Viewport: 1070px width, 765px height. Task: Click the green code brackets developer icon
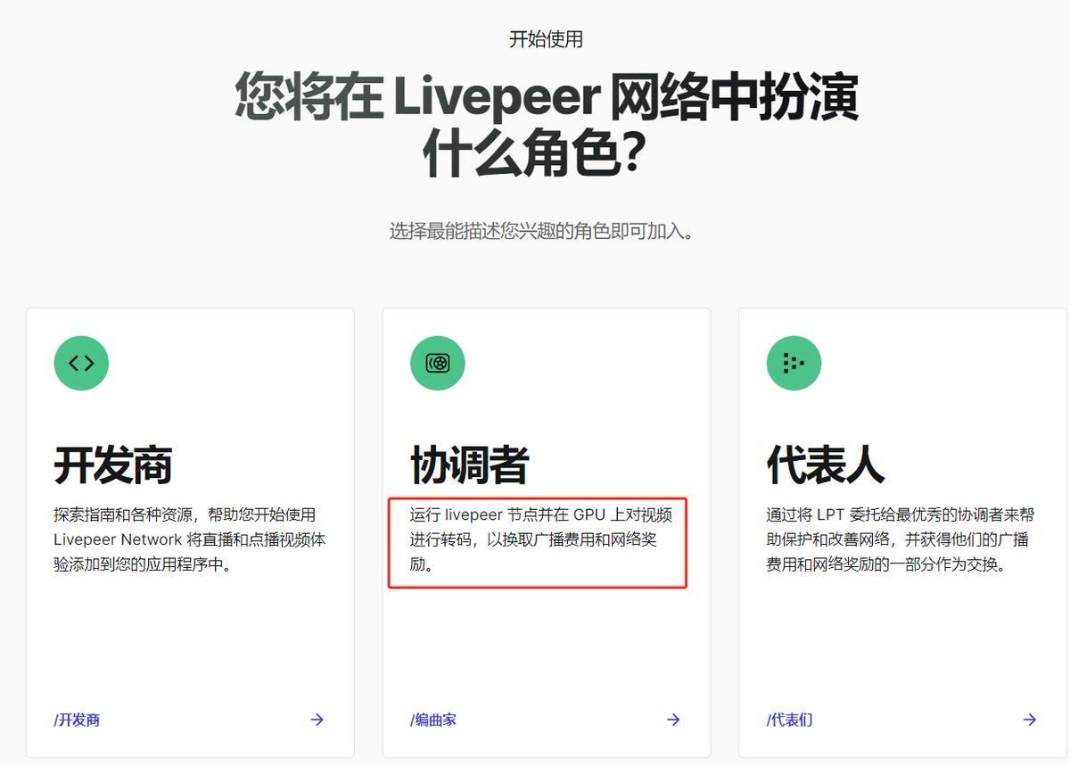tap(81, 363)
